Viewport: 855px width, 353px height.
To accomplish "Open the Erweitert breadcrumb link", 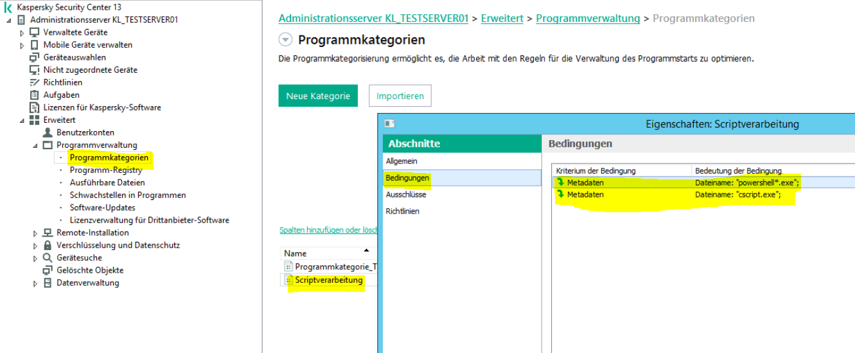I will tap(502, 19).
